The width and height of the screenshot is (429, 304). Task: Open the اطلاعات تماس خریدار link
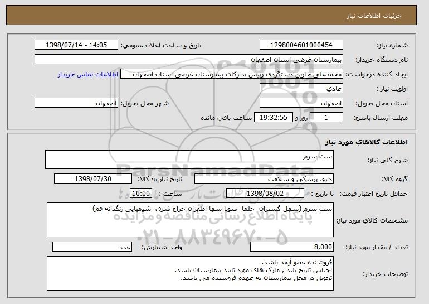point(88,75)
